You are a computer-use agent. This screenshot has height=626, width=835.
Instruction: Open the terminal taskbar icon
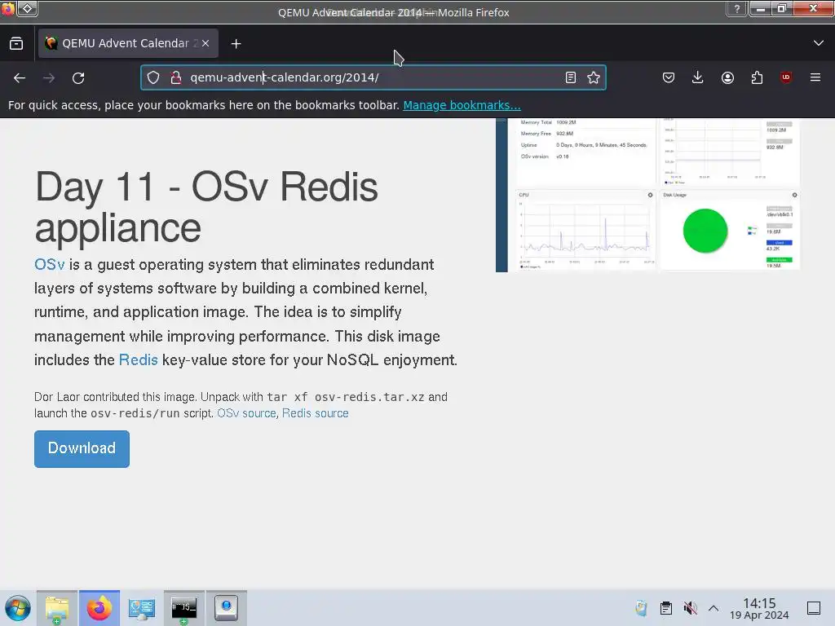[x=183, y=608]
